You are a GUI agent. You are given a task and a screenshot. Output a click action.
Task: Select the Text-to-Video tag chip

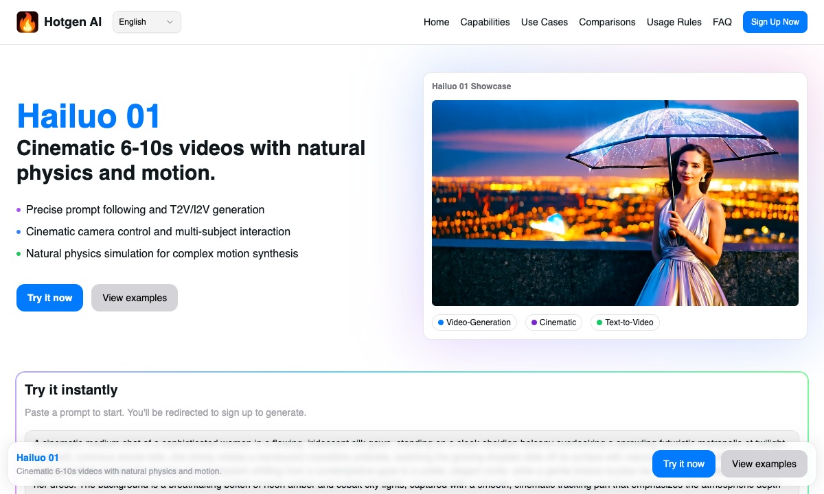625,322
